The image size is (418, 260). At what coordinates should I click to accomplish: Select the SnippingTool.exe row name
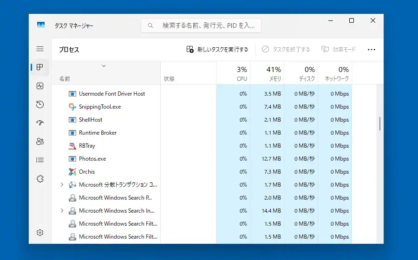point(100,107)
